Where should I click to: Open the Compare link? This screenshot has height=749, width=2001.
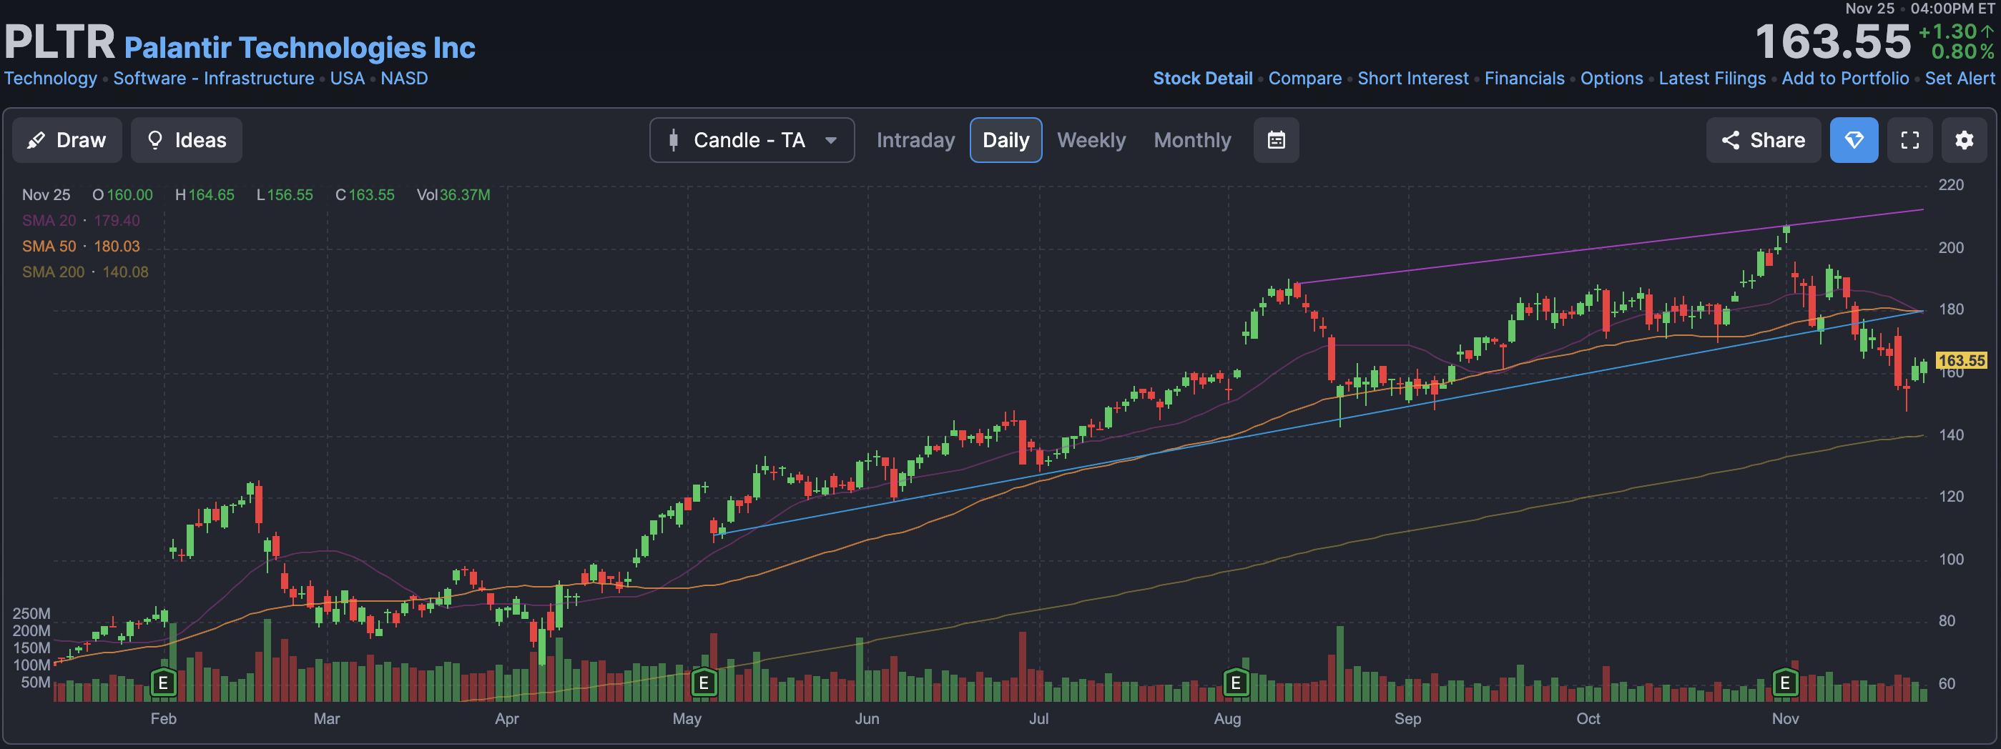[x=1304, y=79]
